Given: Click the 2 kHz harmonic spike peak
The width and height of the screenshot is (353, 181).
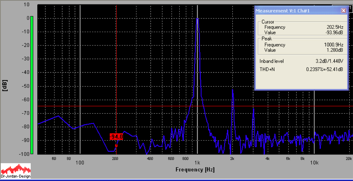Looking at the screenshot, I should [232, 90].
